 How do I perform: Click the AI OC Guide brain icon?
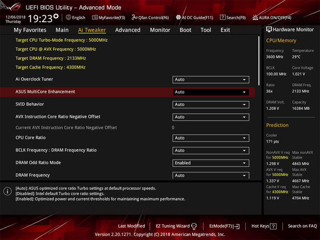coord(178,17)
